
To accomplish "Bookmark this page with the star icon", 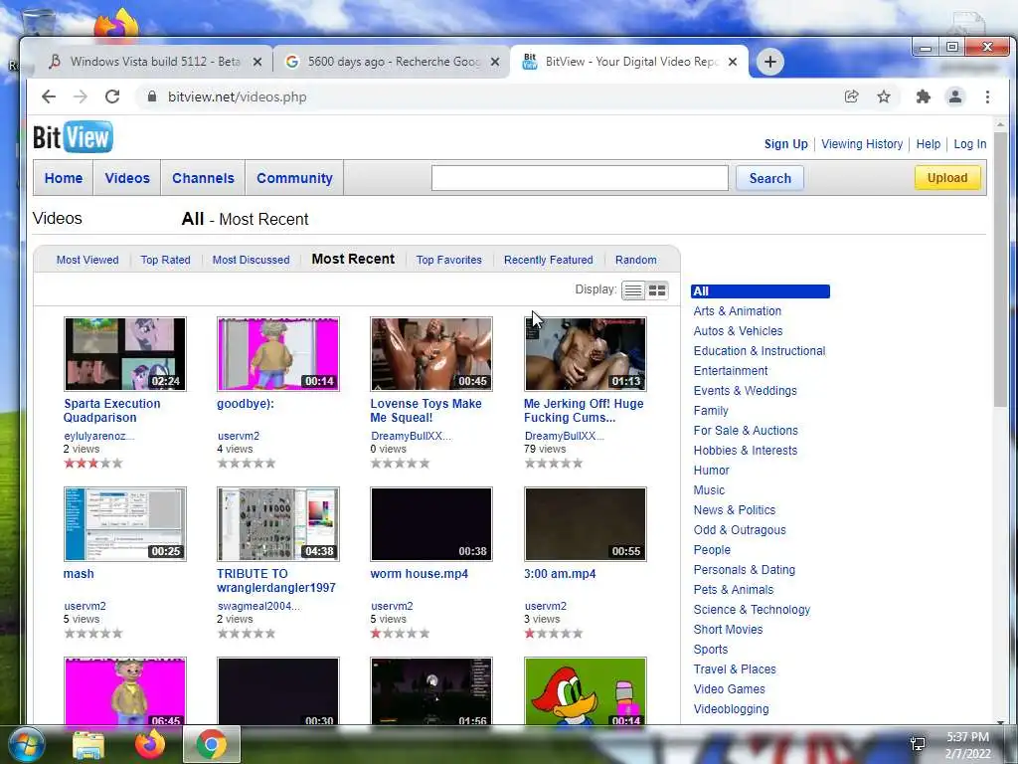I will click(x=884, y=96).
